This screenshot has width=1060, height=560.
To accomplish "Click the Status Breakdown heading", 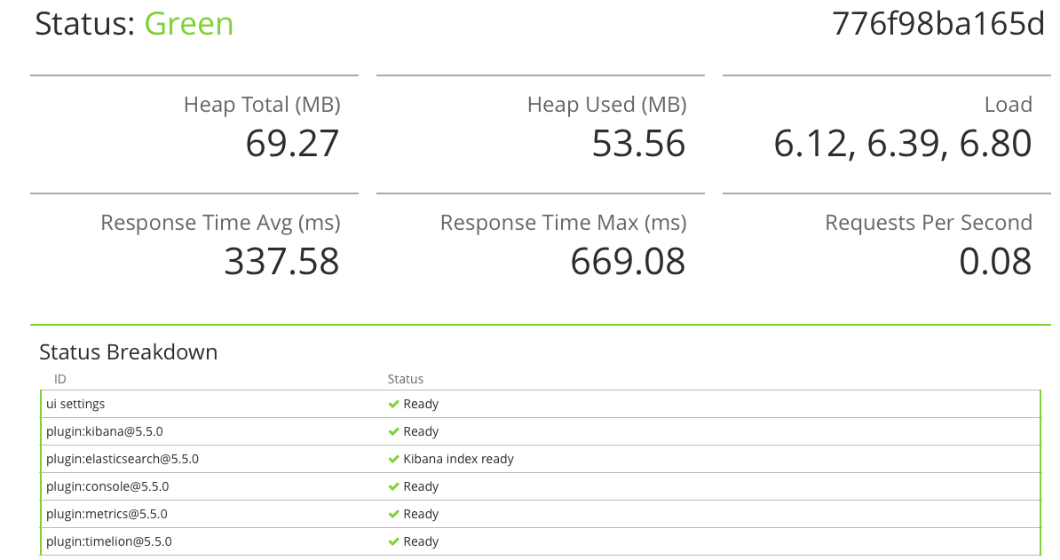I will tap(129, 352).
